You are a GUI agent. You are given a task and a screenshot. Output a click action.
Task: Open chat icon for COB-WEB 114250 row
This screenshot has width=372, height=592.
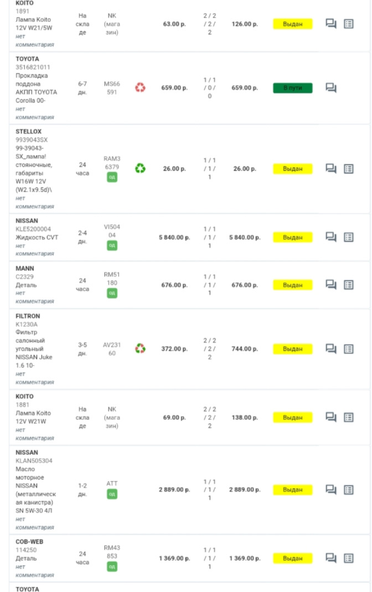pyautogui.click(x=331, y=558)
